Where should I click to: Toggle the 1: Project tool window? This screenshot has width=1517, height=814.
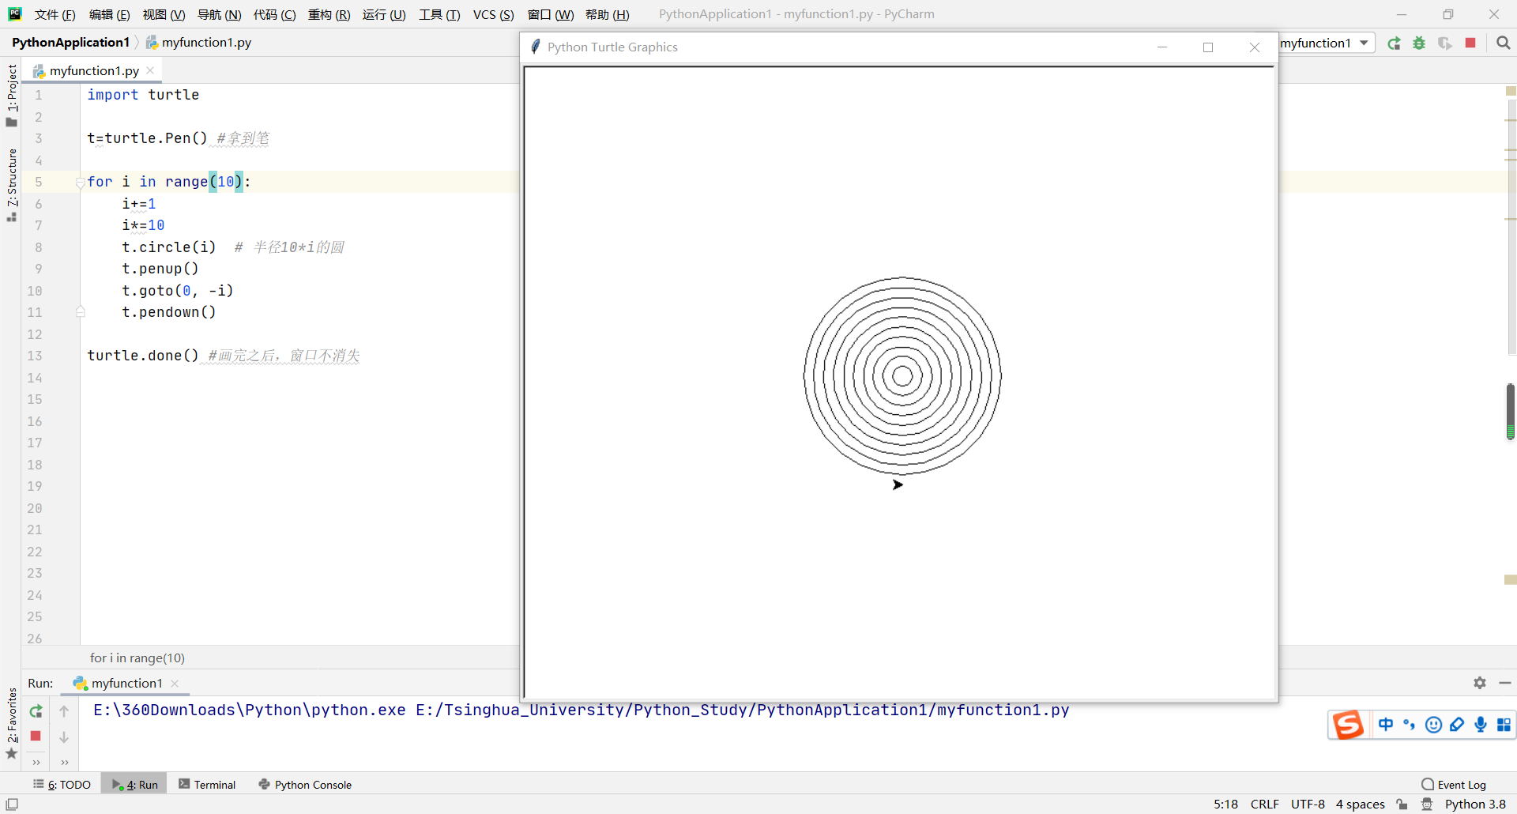(11, 95)
